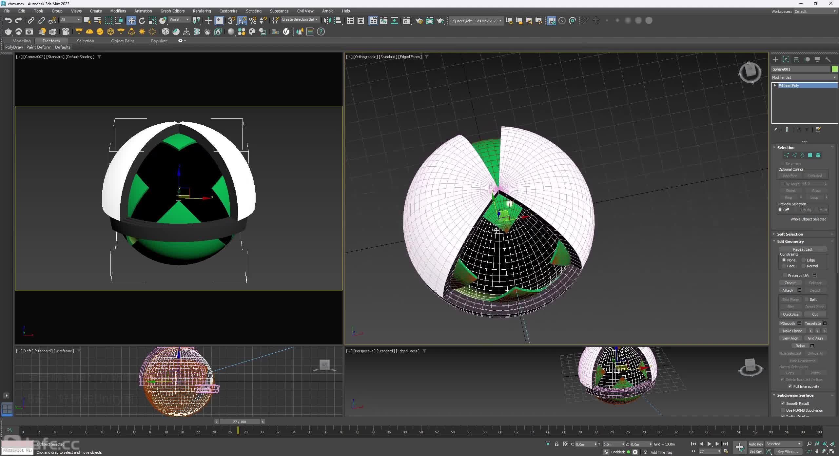Viewport: 839px width, 456px height.
Task: Click the Redo arrow icon
Action: click(19, 21)
